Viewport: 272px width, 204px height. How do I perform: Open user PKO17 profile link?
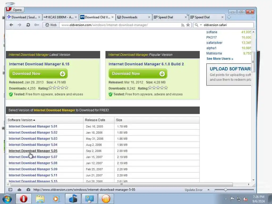(x=211, y=37)
